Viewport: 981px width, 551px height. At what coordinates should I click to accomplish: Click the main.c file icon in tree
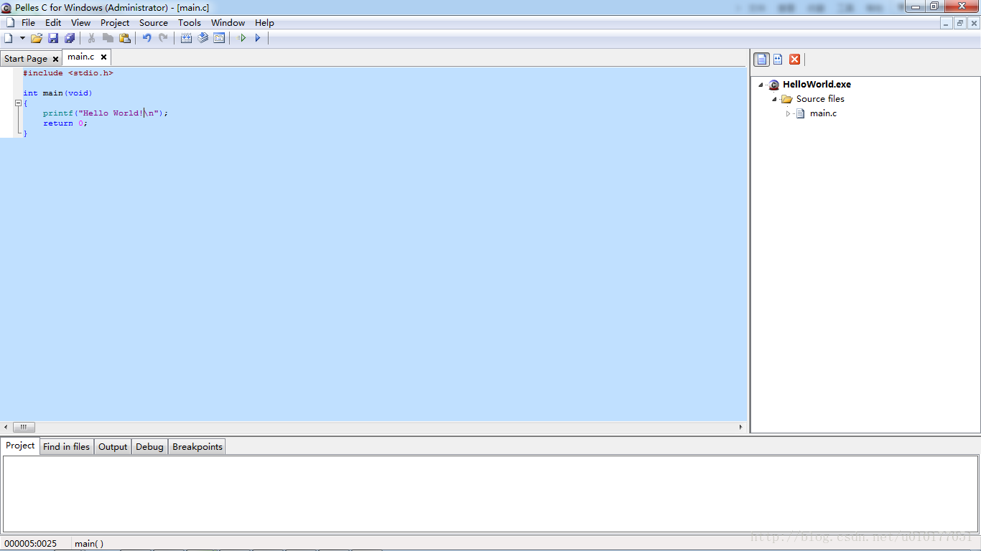click(x=800, y=113)
